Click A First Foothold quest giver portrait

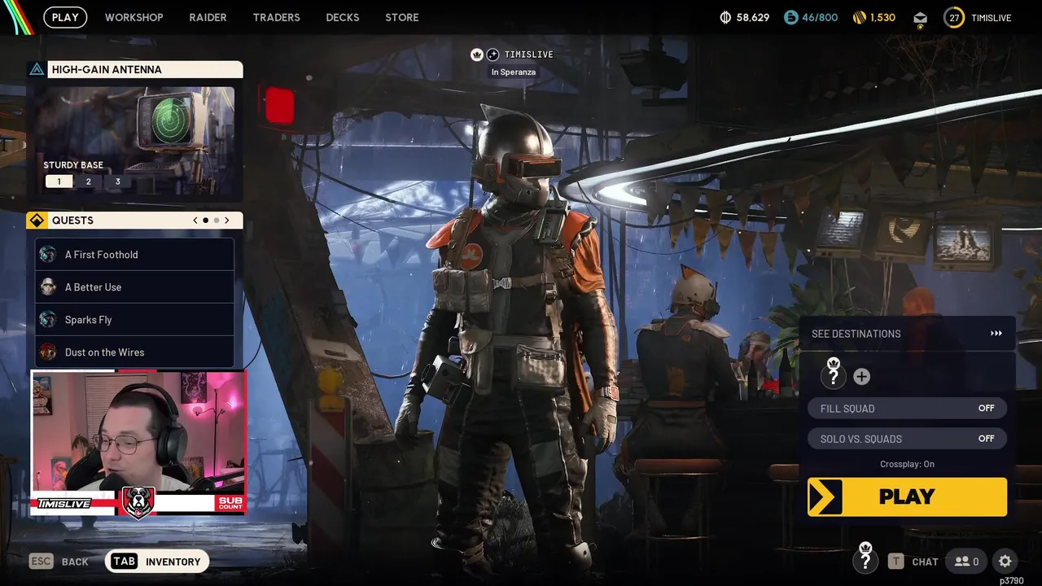(x=48, y=254)
